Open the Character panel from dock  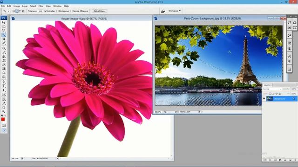[x=289, y=57]
